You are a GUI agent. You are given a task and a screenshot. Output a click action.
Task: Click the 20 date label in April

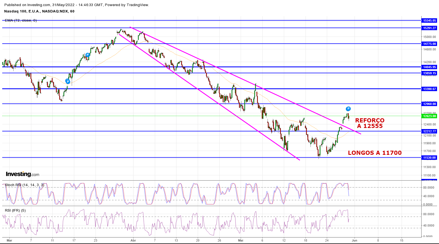click(198, 240)
